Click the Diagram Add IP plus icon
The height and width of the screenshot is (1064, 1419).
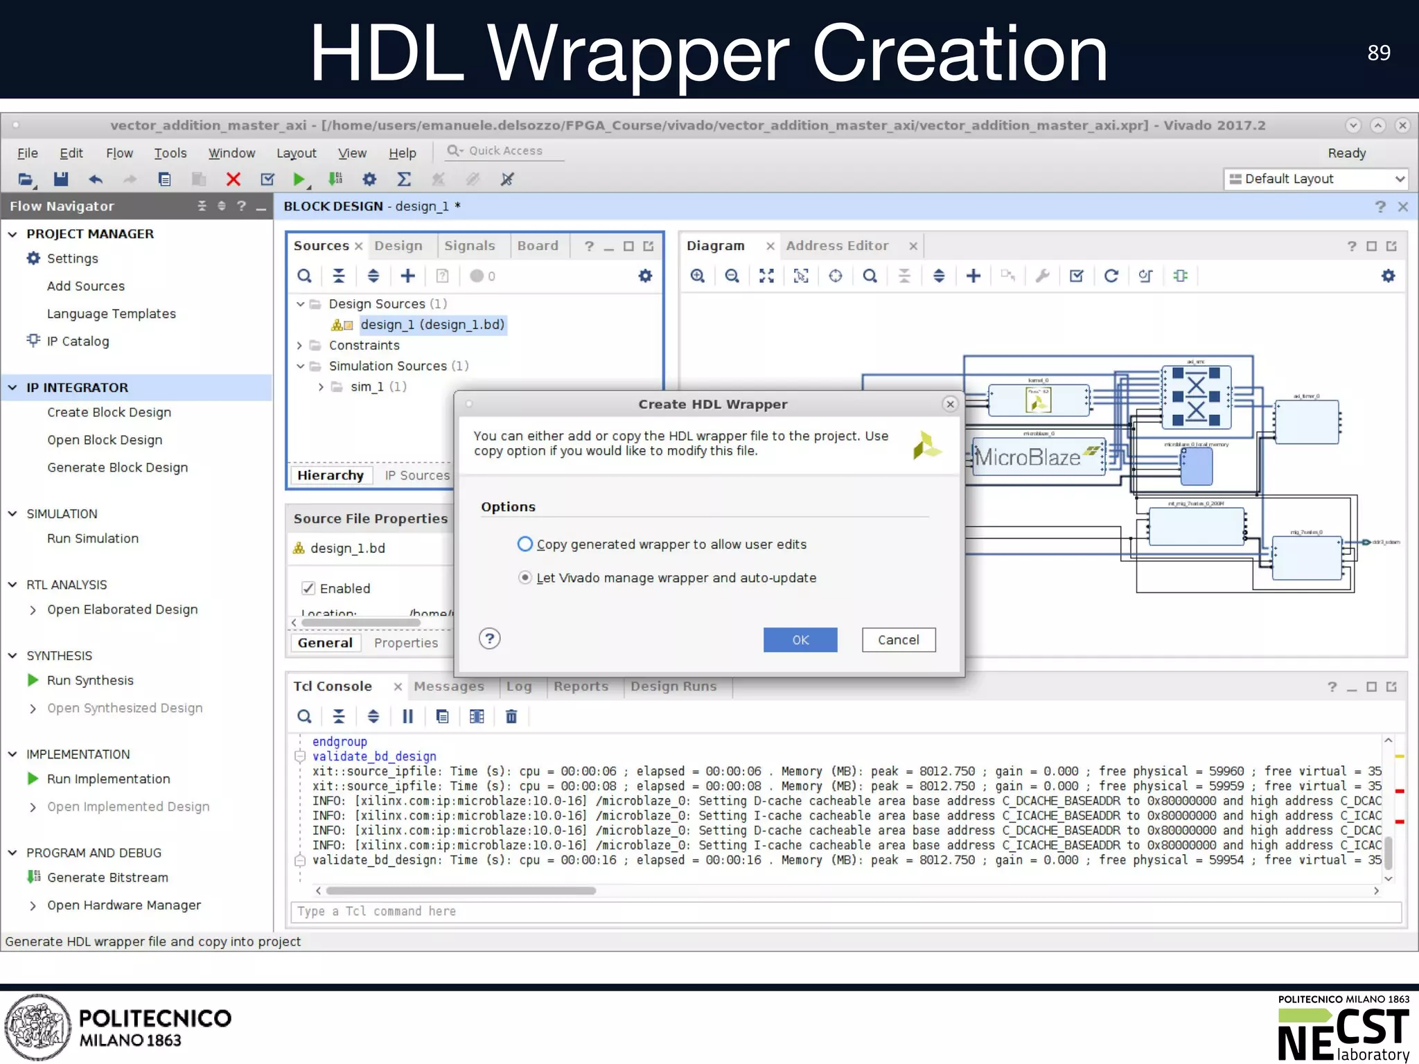pyautogui.click(x=973, y=276)
